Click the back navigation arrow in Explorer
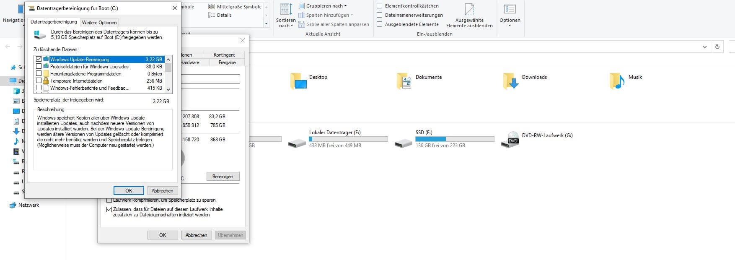Image resolution: width=735 pixels, height=260 pixels. point(8,47)
